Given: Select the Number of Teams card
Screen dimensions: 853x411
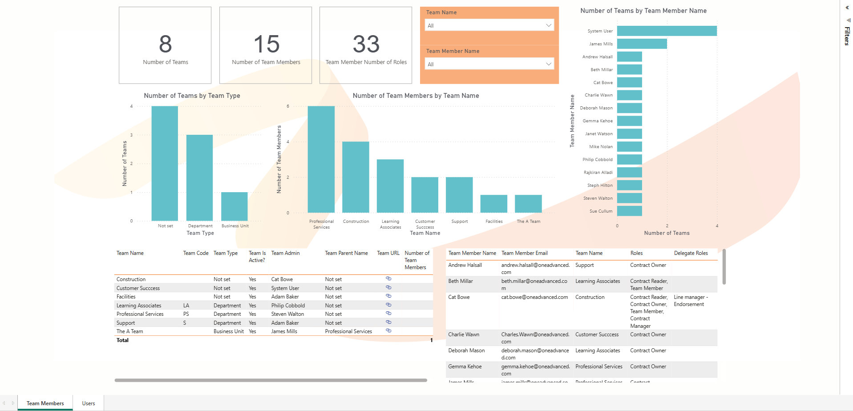Looking at the screenshot, I should coord(165,45).
